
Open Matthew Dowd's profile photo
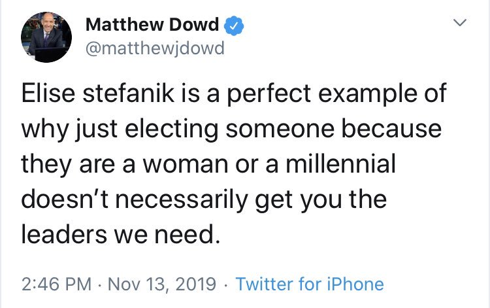46,39
